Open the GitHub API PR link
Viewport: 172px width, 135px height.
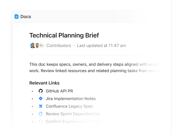[59, 91]
